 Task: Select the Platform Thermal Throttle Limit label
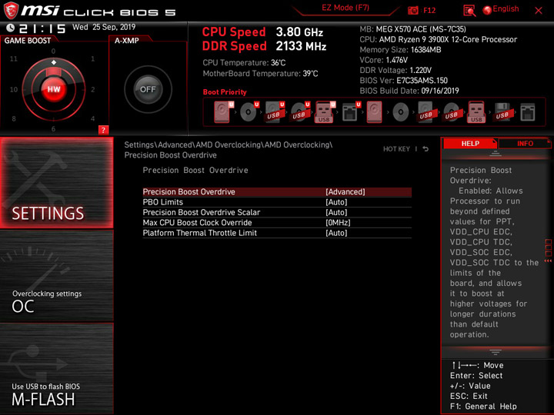click(x=199, y=233)
